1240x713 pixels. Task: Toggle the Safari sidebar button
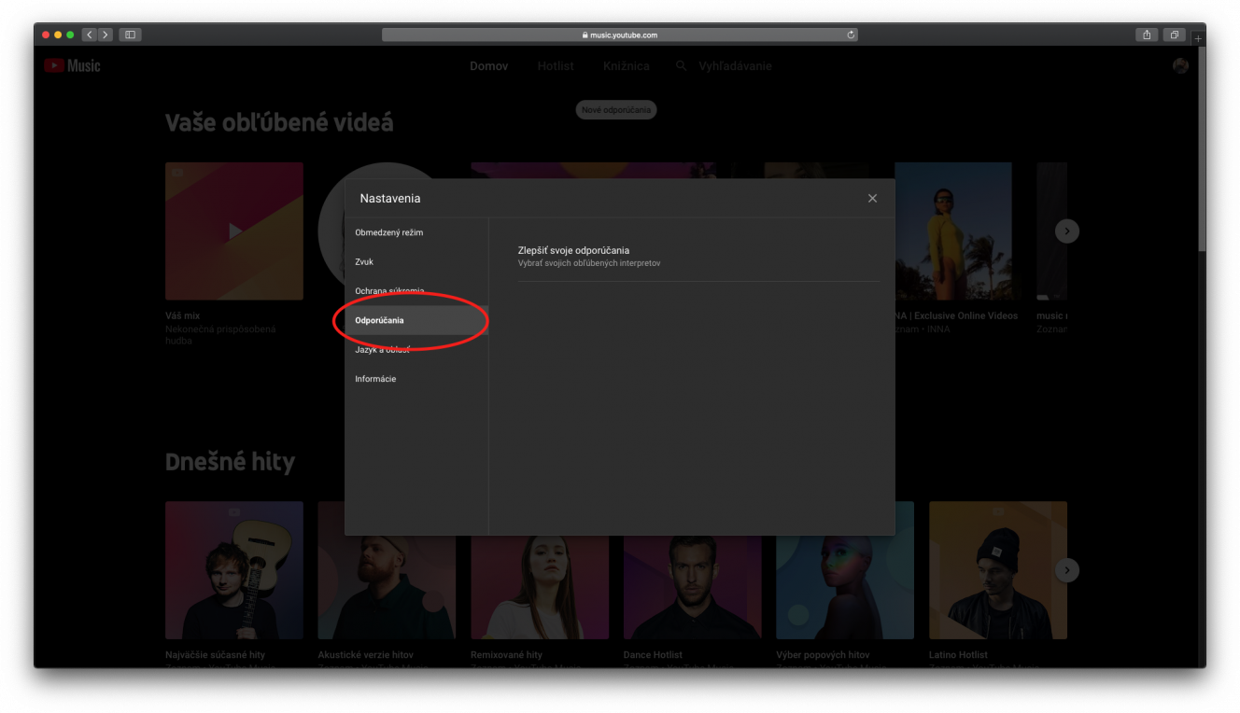(x=130, y=35)
